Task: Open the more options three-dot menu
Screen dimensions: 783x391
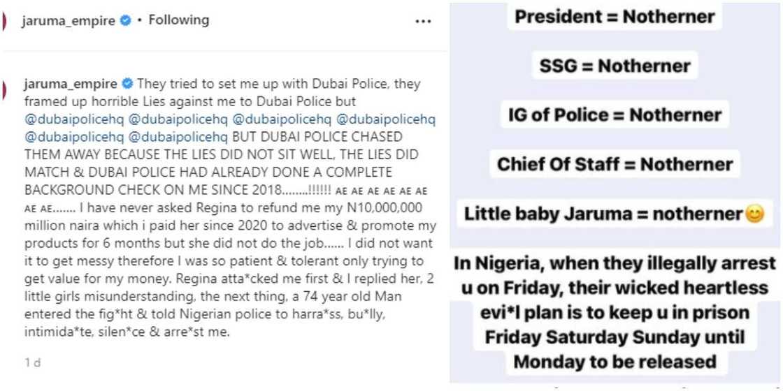Action: click(423, 22)
